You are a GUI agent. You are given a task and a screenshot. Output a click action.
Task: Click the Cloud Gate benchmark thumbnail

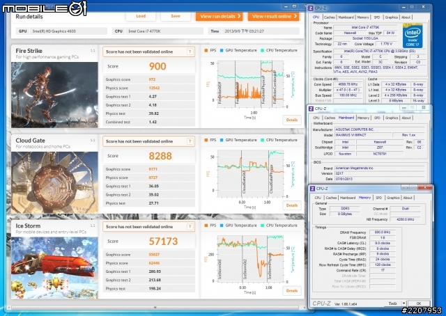tap(54, 182)
